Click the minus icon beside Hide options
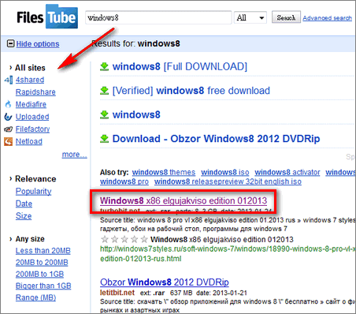This screenshot has height=314, width=356. point(10,43)
